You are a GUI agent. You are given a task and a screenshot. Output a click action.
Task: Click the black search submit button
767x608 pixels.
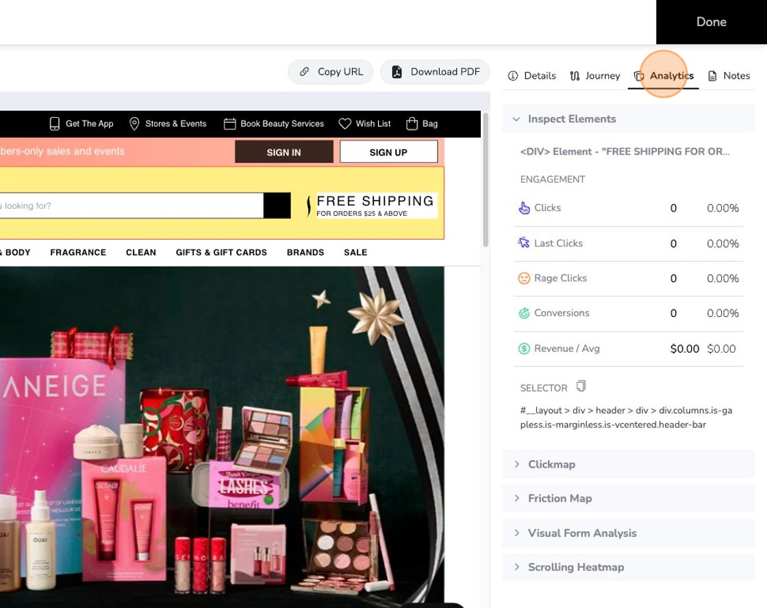coord(277,205)
